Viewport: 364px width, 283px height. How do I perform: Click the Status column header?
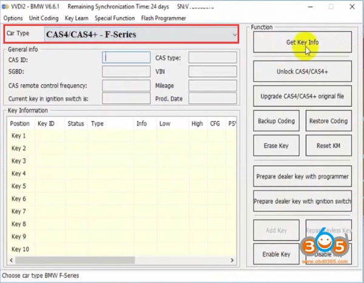coord(76,123)
